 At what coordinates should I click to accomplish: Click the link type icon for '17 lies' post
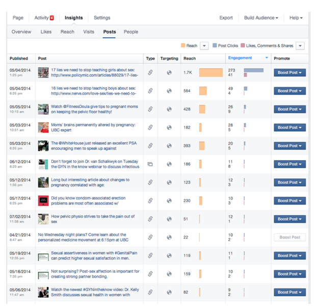pyautogui.click(x=150, y=72)
